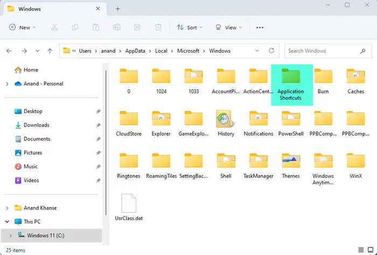The image size is (377, 255).
Task: Collapse This PC tree node
Action: point(7,222)
